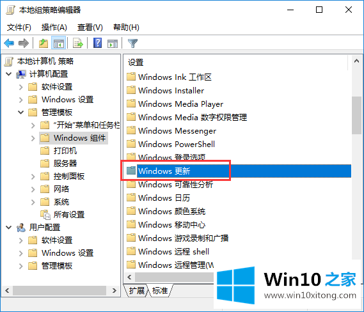The image size is (364, 312).
Task: Click folder icon beside Windows Messenger
Action: point(131,130)
